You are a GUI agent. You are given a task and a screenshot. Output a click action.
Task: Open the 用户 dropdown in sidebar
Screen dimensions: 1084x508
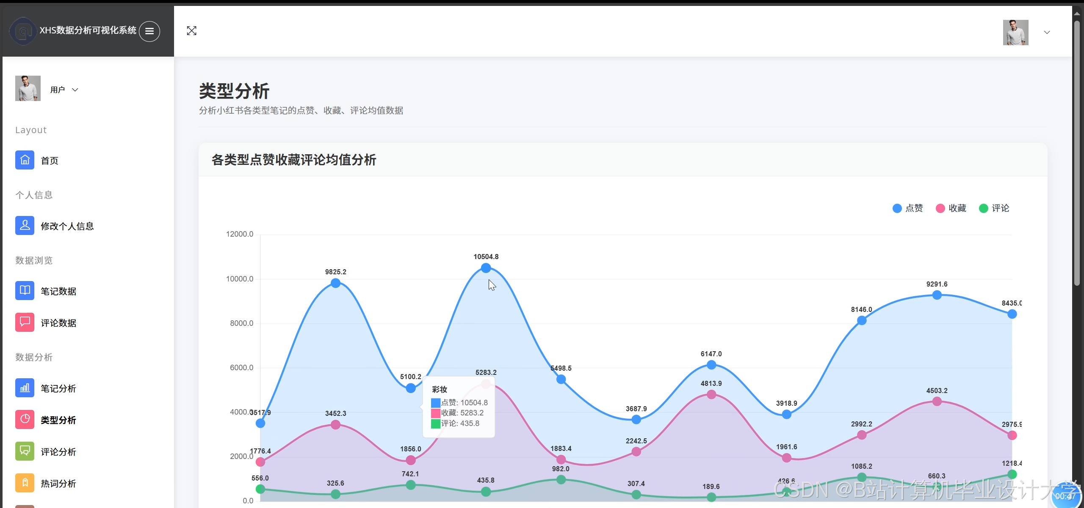click(x=64, y=89)
